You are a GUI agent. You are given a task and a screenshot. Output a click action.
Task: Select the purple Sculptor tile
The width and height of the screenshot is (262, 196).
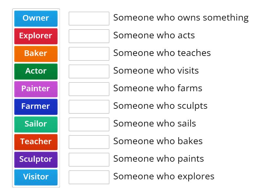(36, 160)
